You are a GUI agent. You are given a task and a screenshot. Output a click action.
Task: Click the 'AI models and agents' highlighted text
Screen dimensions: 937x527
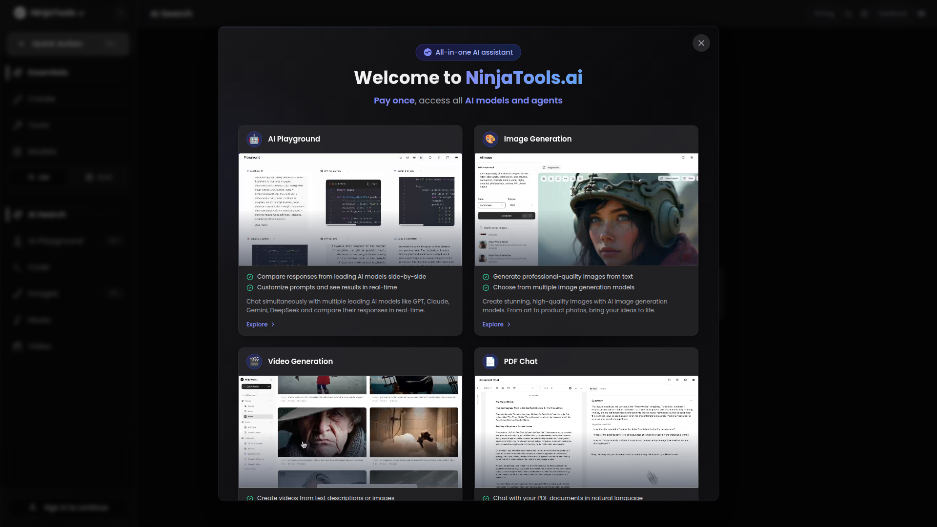[513, 101]
